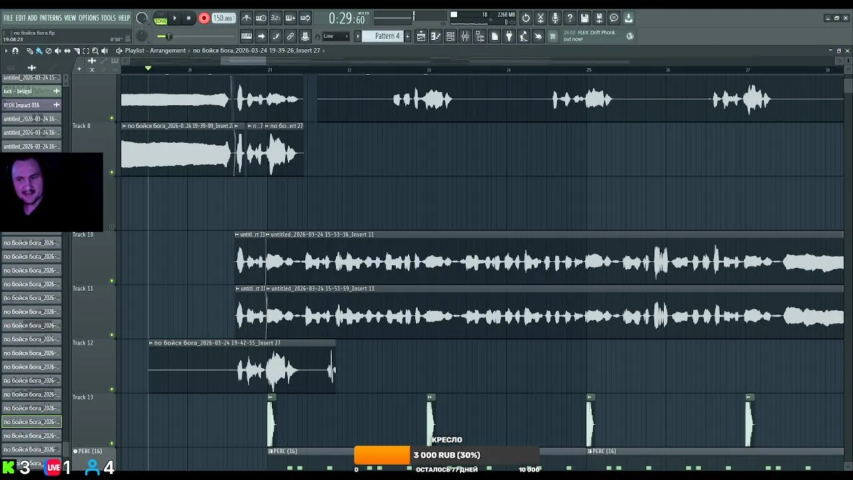Image resolution: width=853 pixels, height=480 pixels.
Task: Open the Playlist options menu arrow
Action: [6, 51]
